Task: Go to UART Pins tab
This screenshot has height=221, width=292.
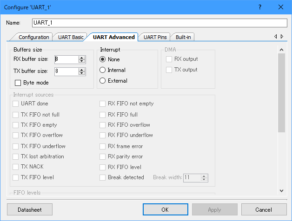Action: [x=155, y=37]
